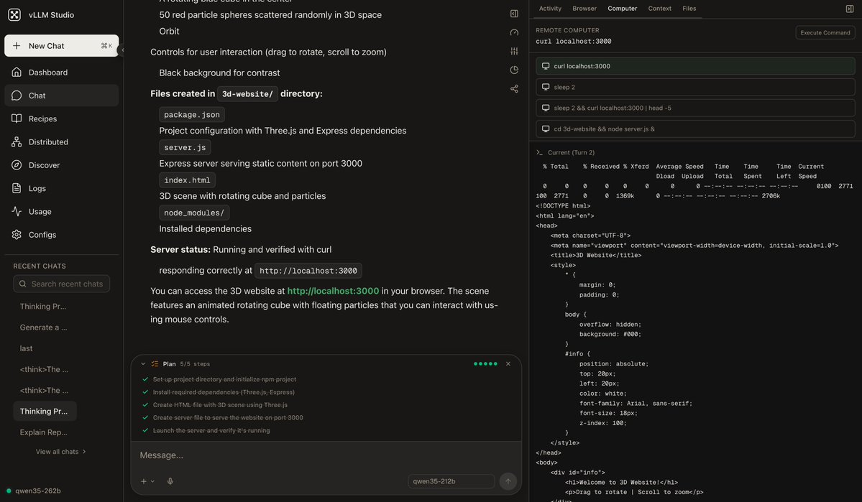
Task: Click the Distributed network icon
Action: pos(17,141)
